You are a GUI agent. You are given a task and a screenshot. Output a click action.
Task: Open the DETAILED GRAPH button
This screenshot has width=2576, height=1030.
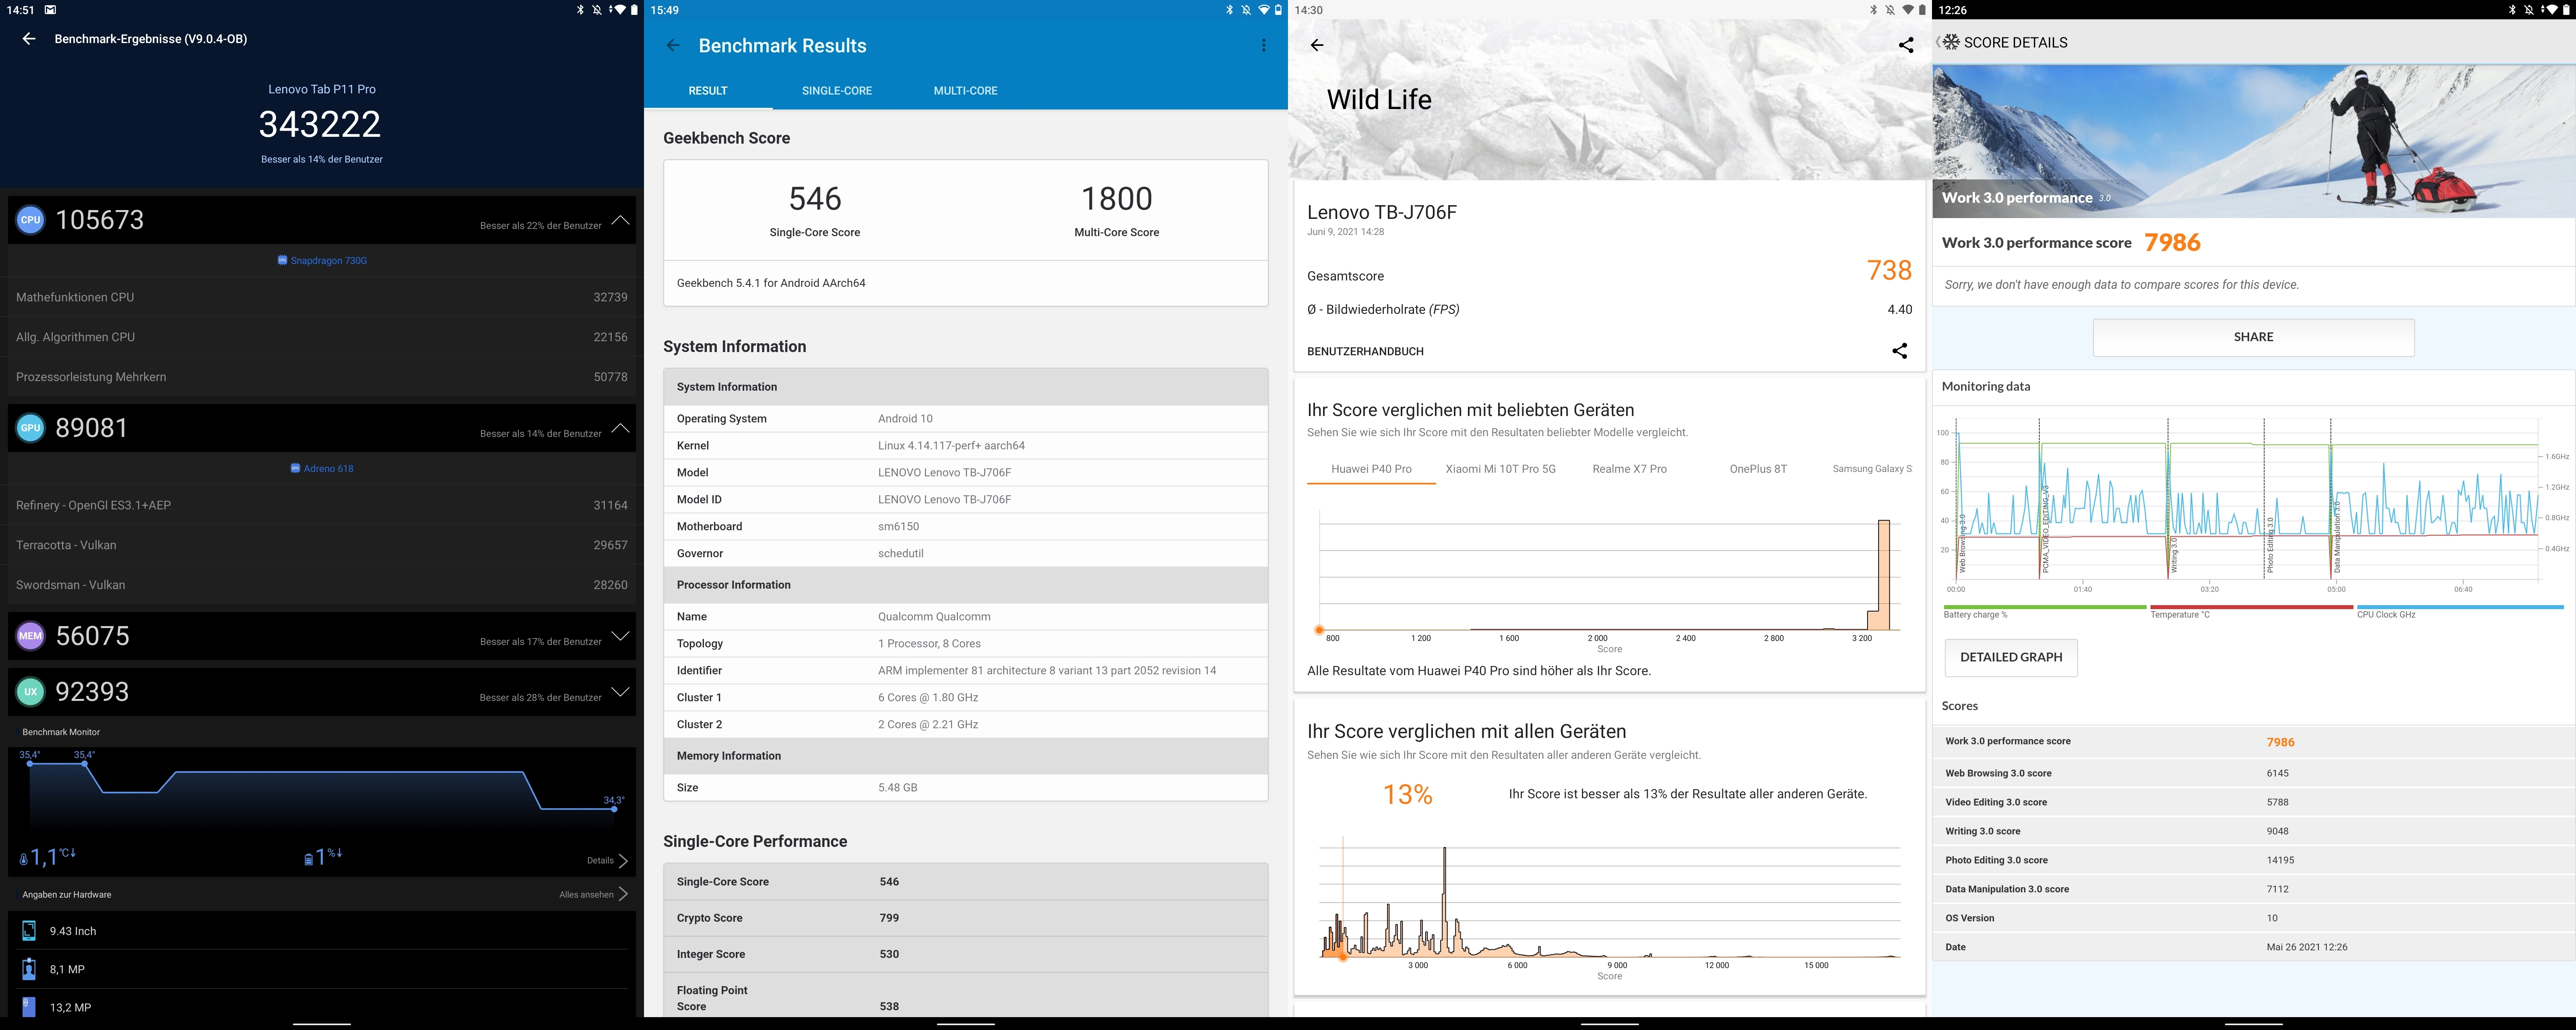click(x=2011, y=658)
